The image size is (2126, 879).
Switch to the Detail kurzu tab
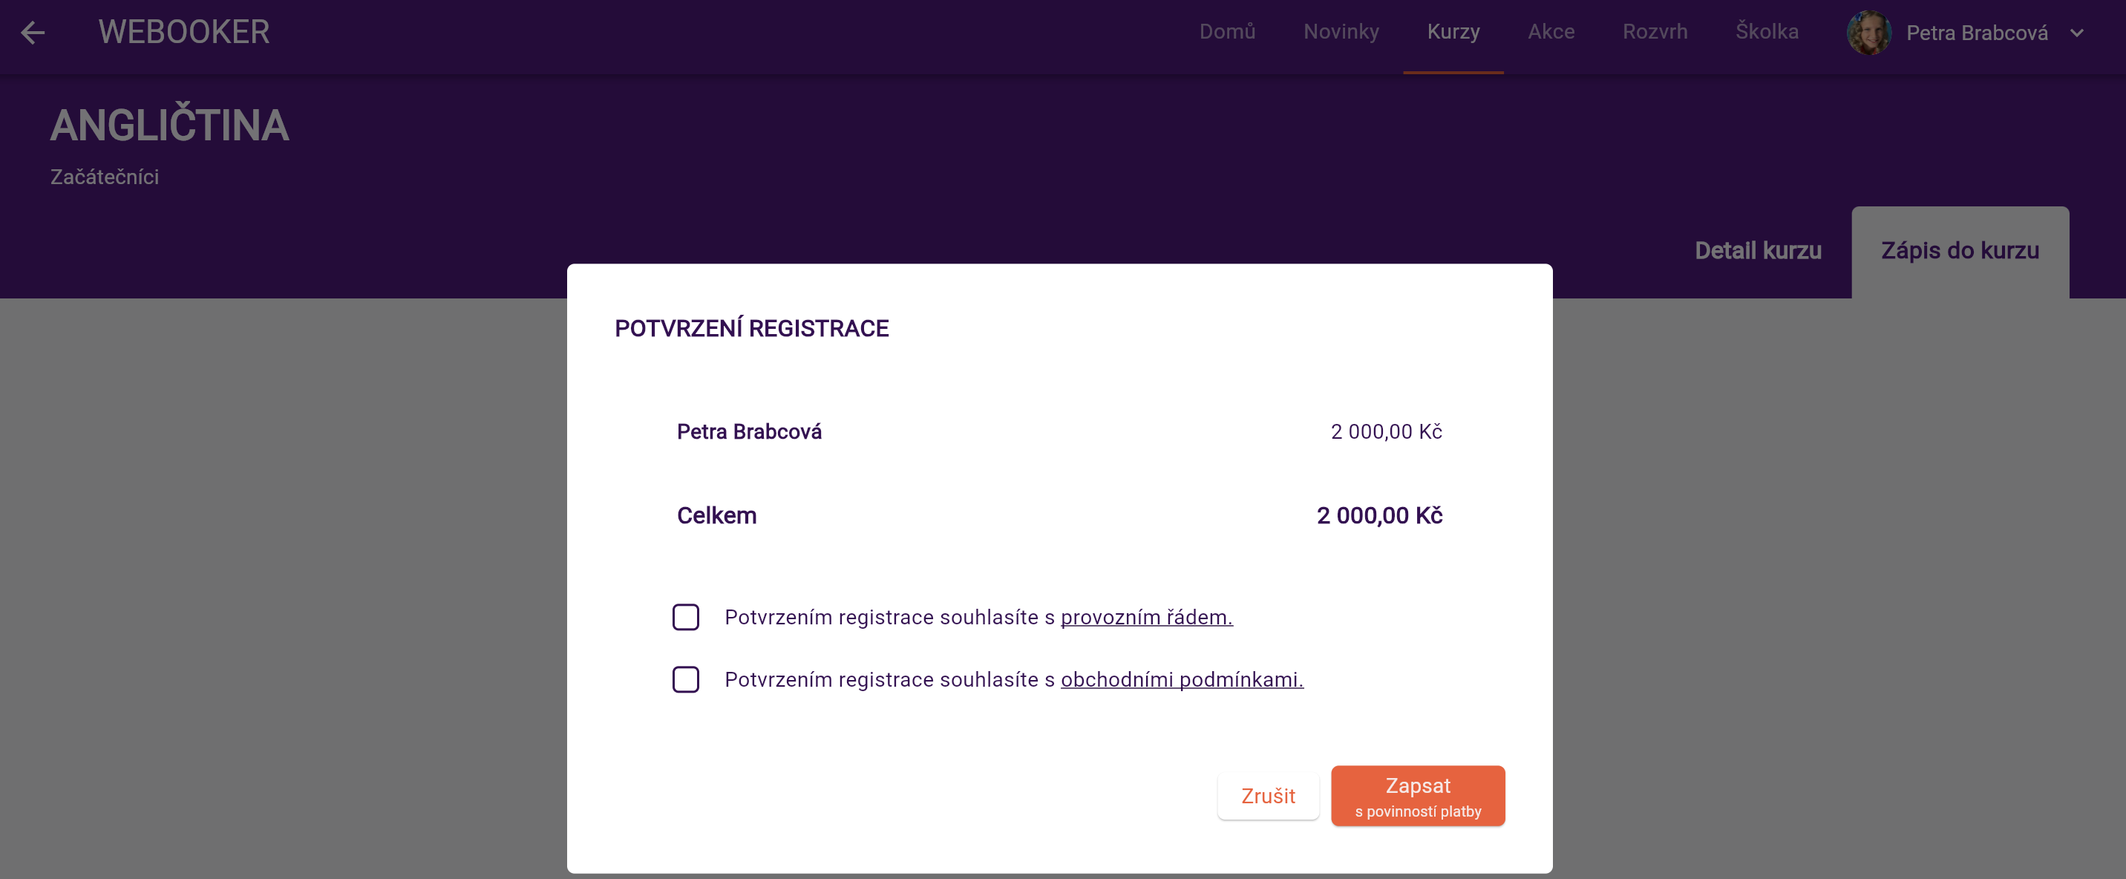point(1757,250)
